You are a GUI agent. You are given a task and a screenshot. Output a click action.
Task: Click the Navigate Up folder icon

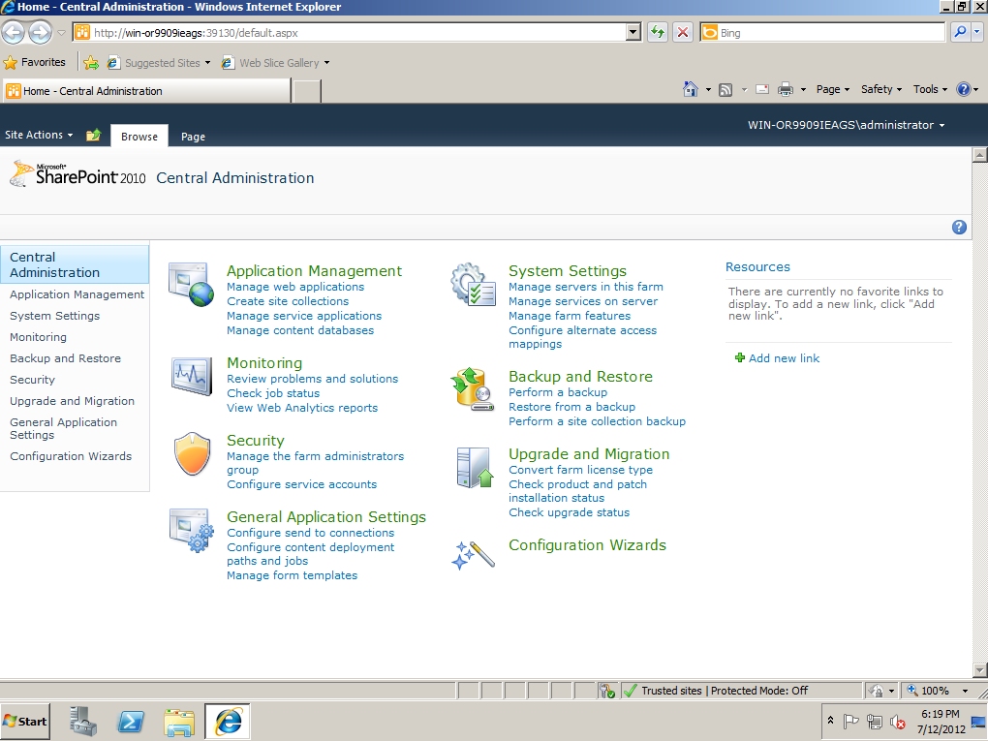pyautogui.click(x=93, y=136)
